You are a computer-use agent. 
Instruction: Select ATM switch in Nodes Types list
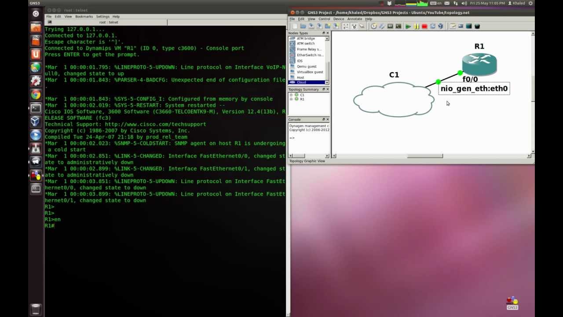(x=306, y=44)
